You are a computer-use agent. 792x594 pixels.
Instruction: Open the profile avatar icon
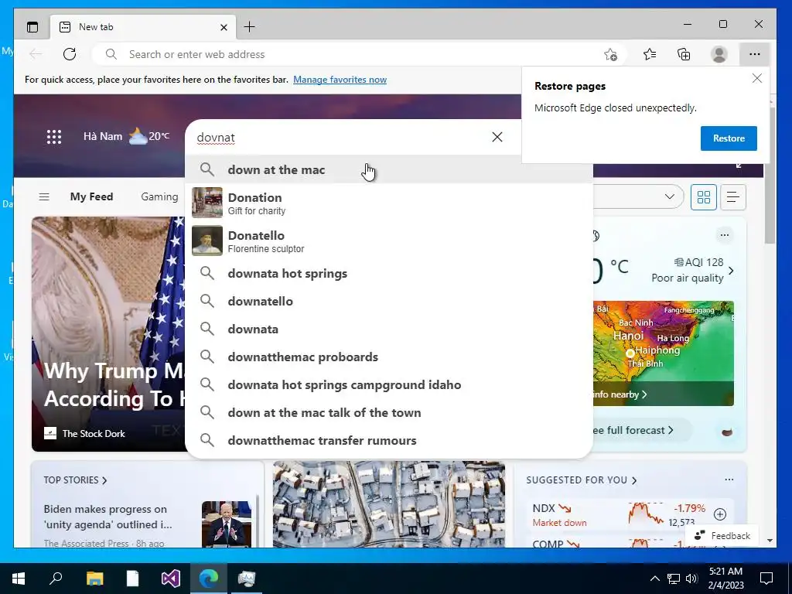tap(719, 54)
